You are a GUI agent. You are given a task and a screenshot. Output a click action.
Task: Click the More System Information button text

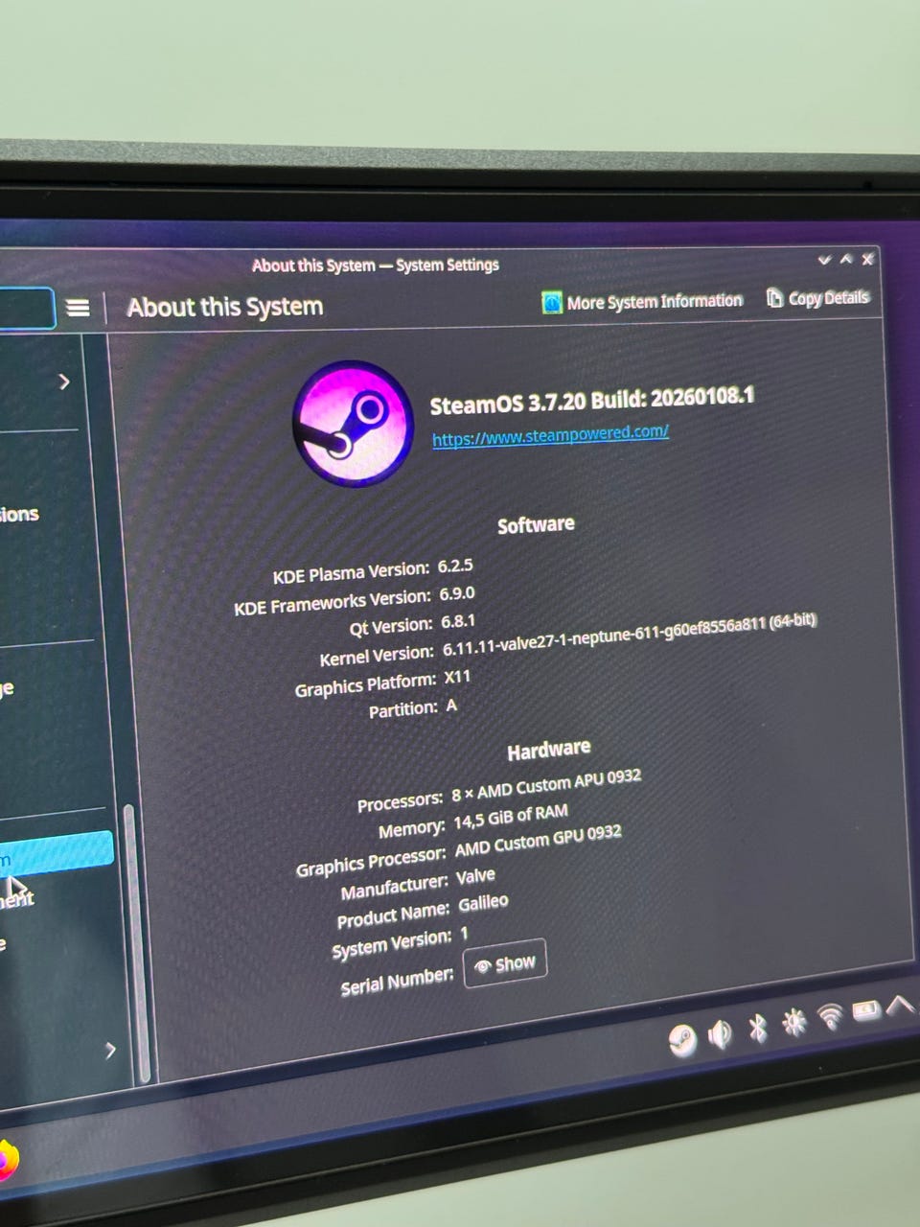655,301
